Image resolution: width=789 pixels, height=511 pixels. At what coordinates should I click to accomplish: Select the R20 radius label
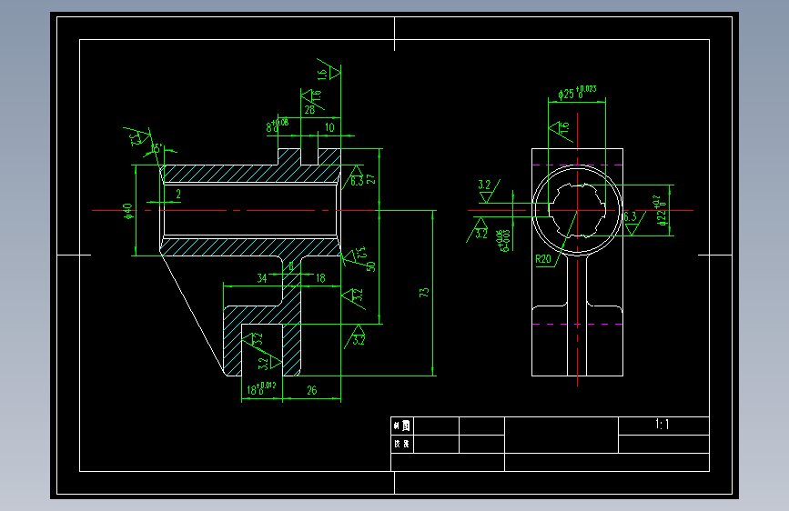(x=543, y=259)
